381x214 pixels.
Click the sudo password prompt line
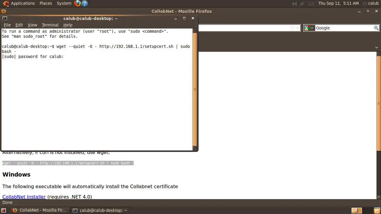[33, 56]
